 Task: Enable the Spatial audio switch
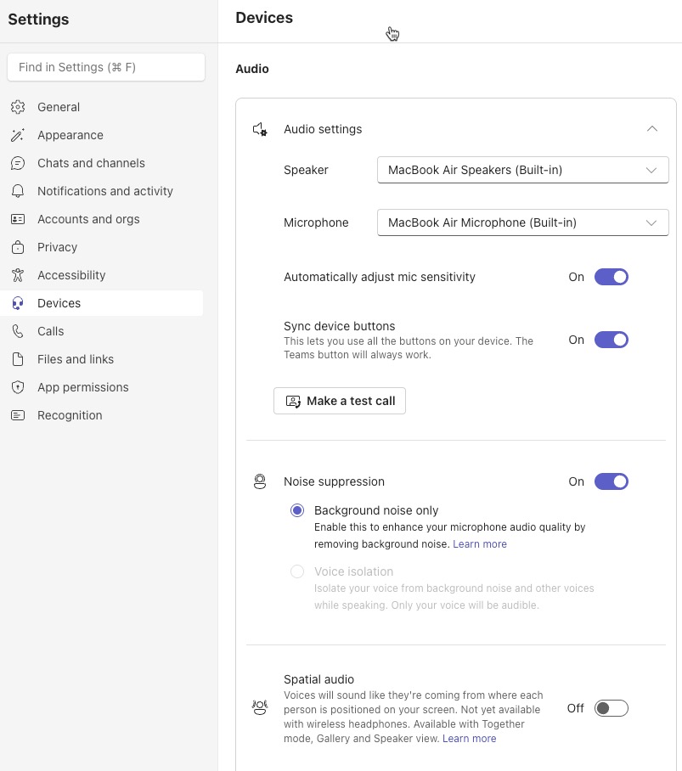click(611, 708)
